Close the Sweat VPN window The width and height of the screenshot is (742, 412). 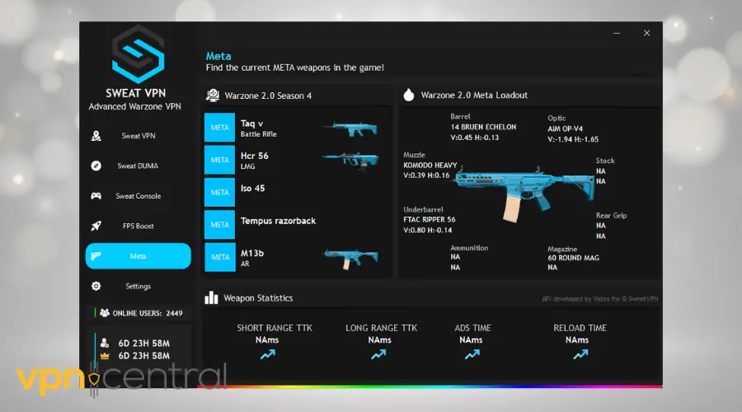pyautogui.click(x=646, y=33)
